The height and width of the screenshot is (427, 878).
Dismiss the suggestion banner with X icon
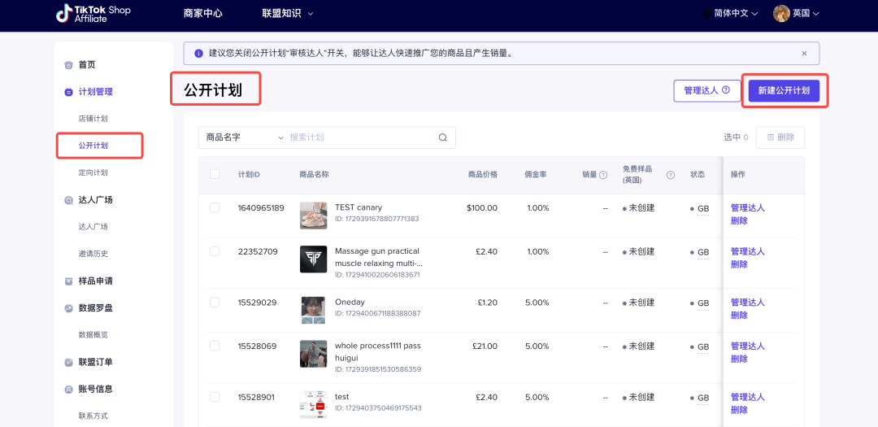click(804, 54)
